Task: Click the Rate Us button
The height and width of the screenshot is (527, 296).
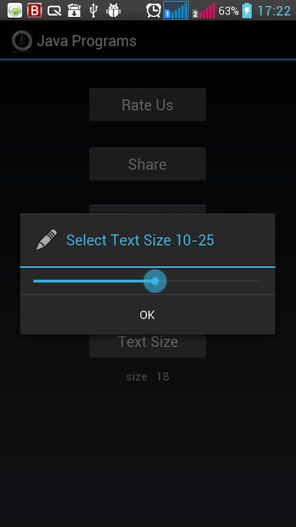Action: pyautogui.click(x=147, y=105)
